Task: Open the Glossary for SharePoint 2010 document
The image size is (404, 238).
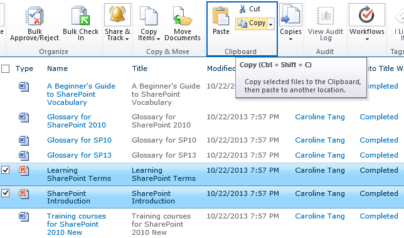Action: (x=77, y=121)
